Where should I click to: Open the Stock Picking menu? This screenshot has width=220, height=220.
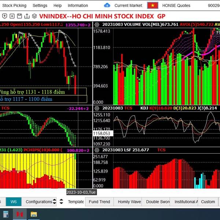[x=14, y=5]
